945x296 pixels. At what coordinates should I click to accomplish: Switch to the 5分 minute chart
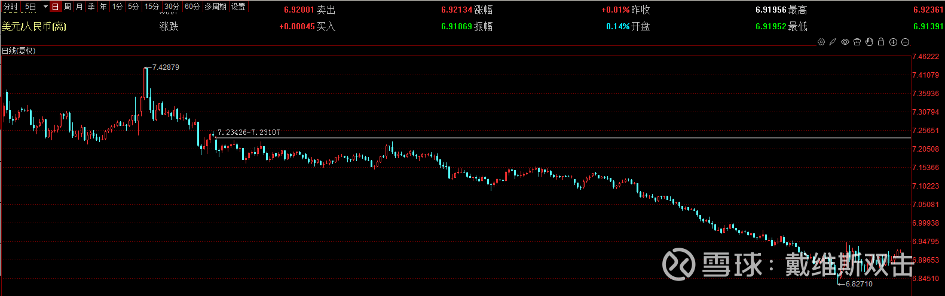click(x=133, y=7)
